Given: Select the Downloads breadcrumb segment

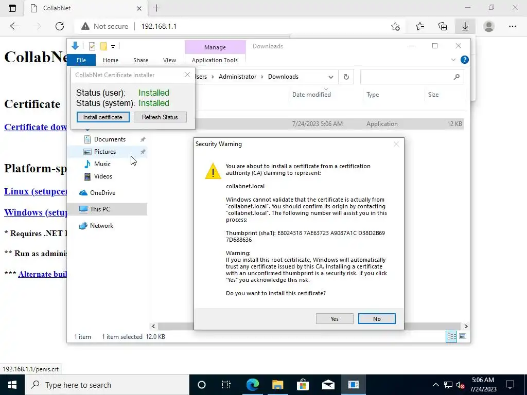Looking at the screenshot, I should coord(283,77).
